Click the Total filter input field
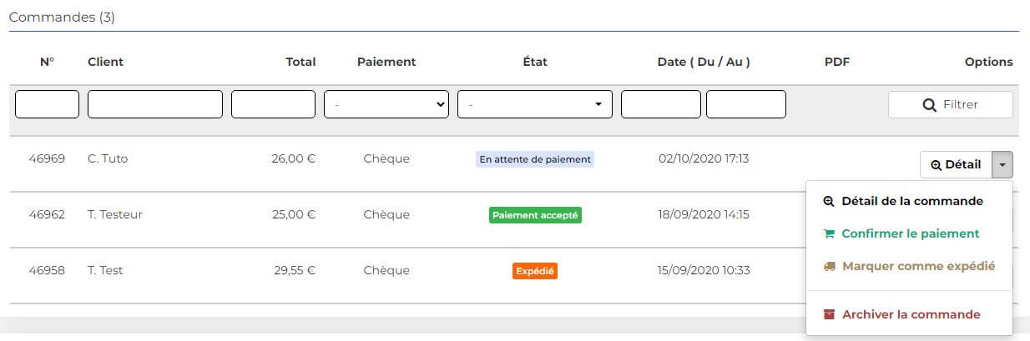The width and height of the screenshot is (1030, 341). [273, 104]
